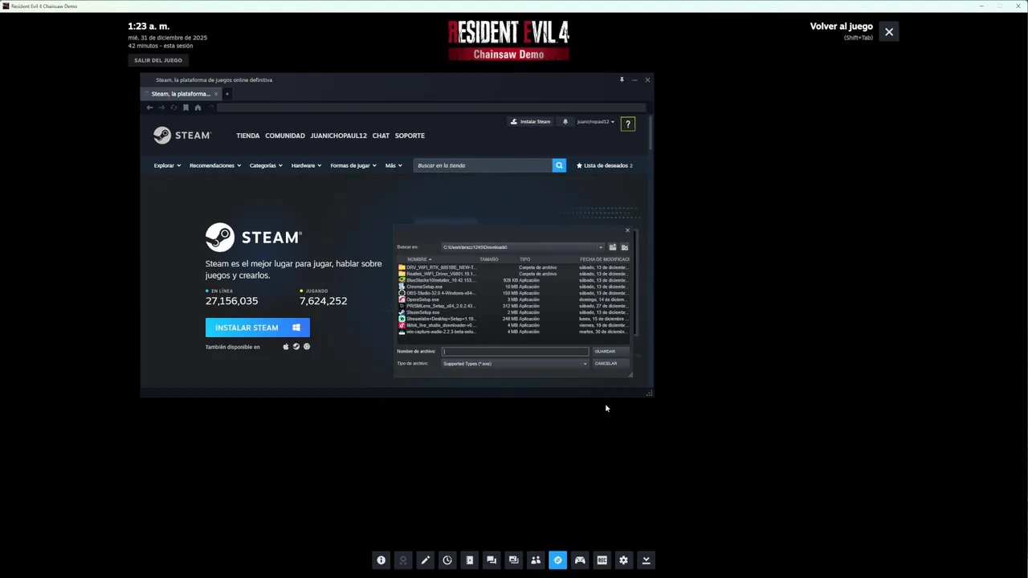Expand the Recomendaciones dropdown
This screenshot has width=1028, height=578.
[215, 165]
